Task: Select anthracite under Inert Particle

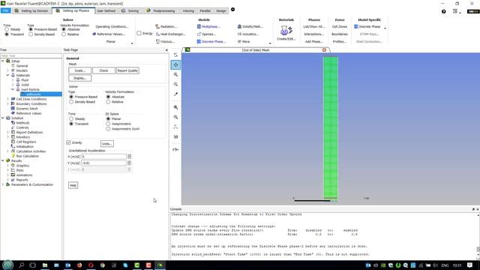Action: tap(34, 94)
